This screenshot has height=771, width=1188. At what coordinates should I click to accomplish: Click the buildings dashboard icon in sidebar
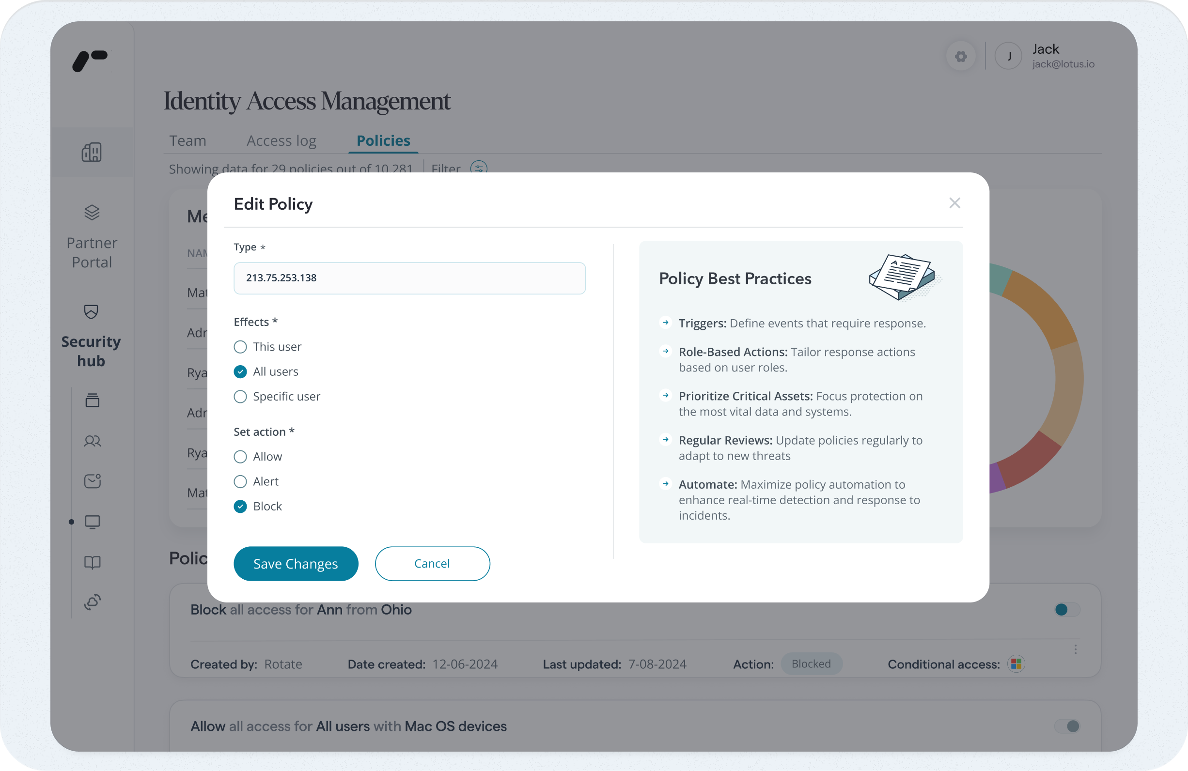tap(92, 152)
